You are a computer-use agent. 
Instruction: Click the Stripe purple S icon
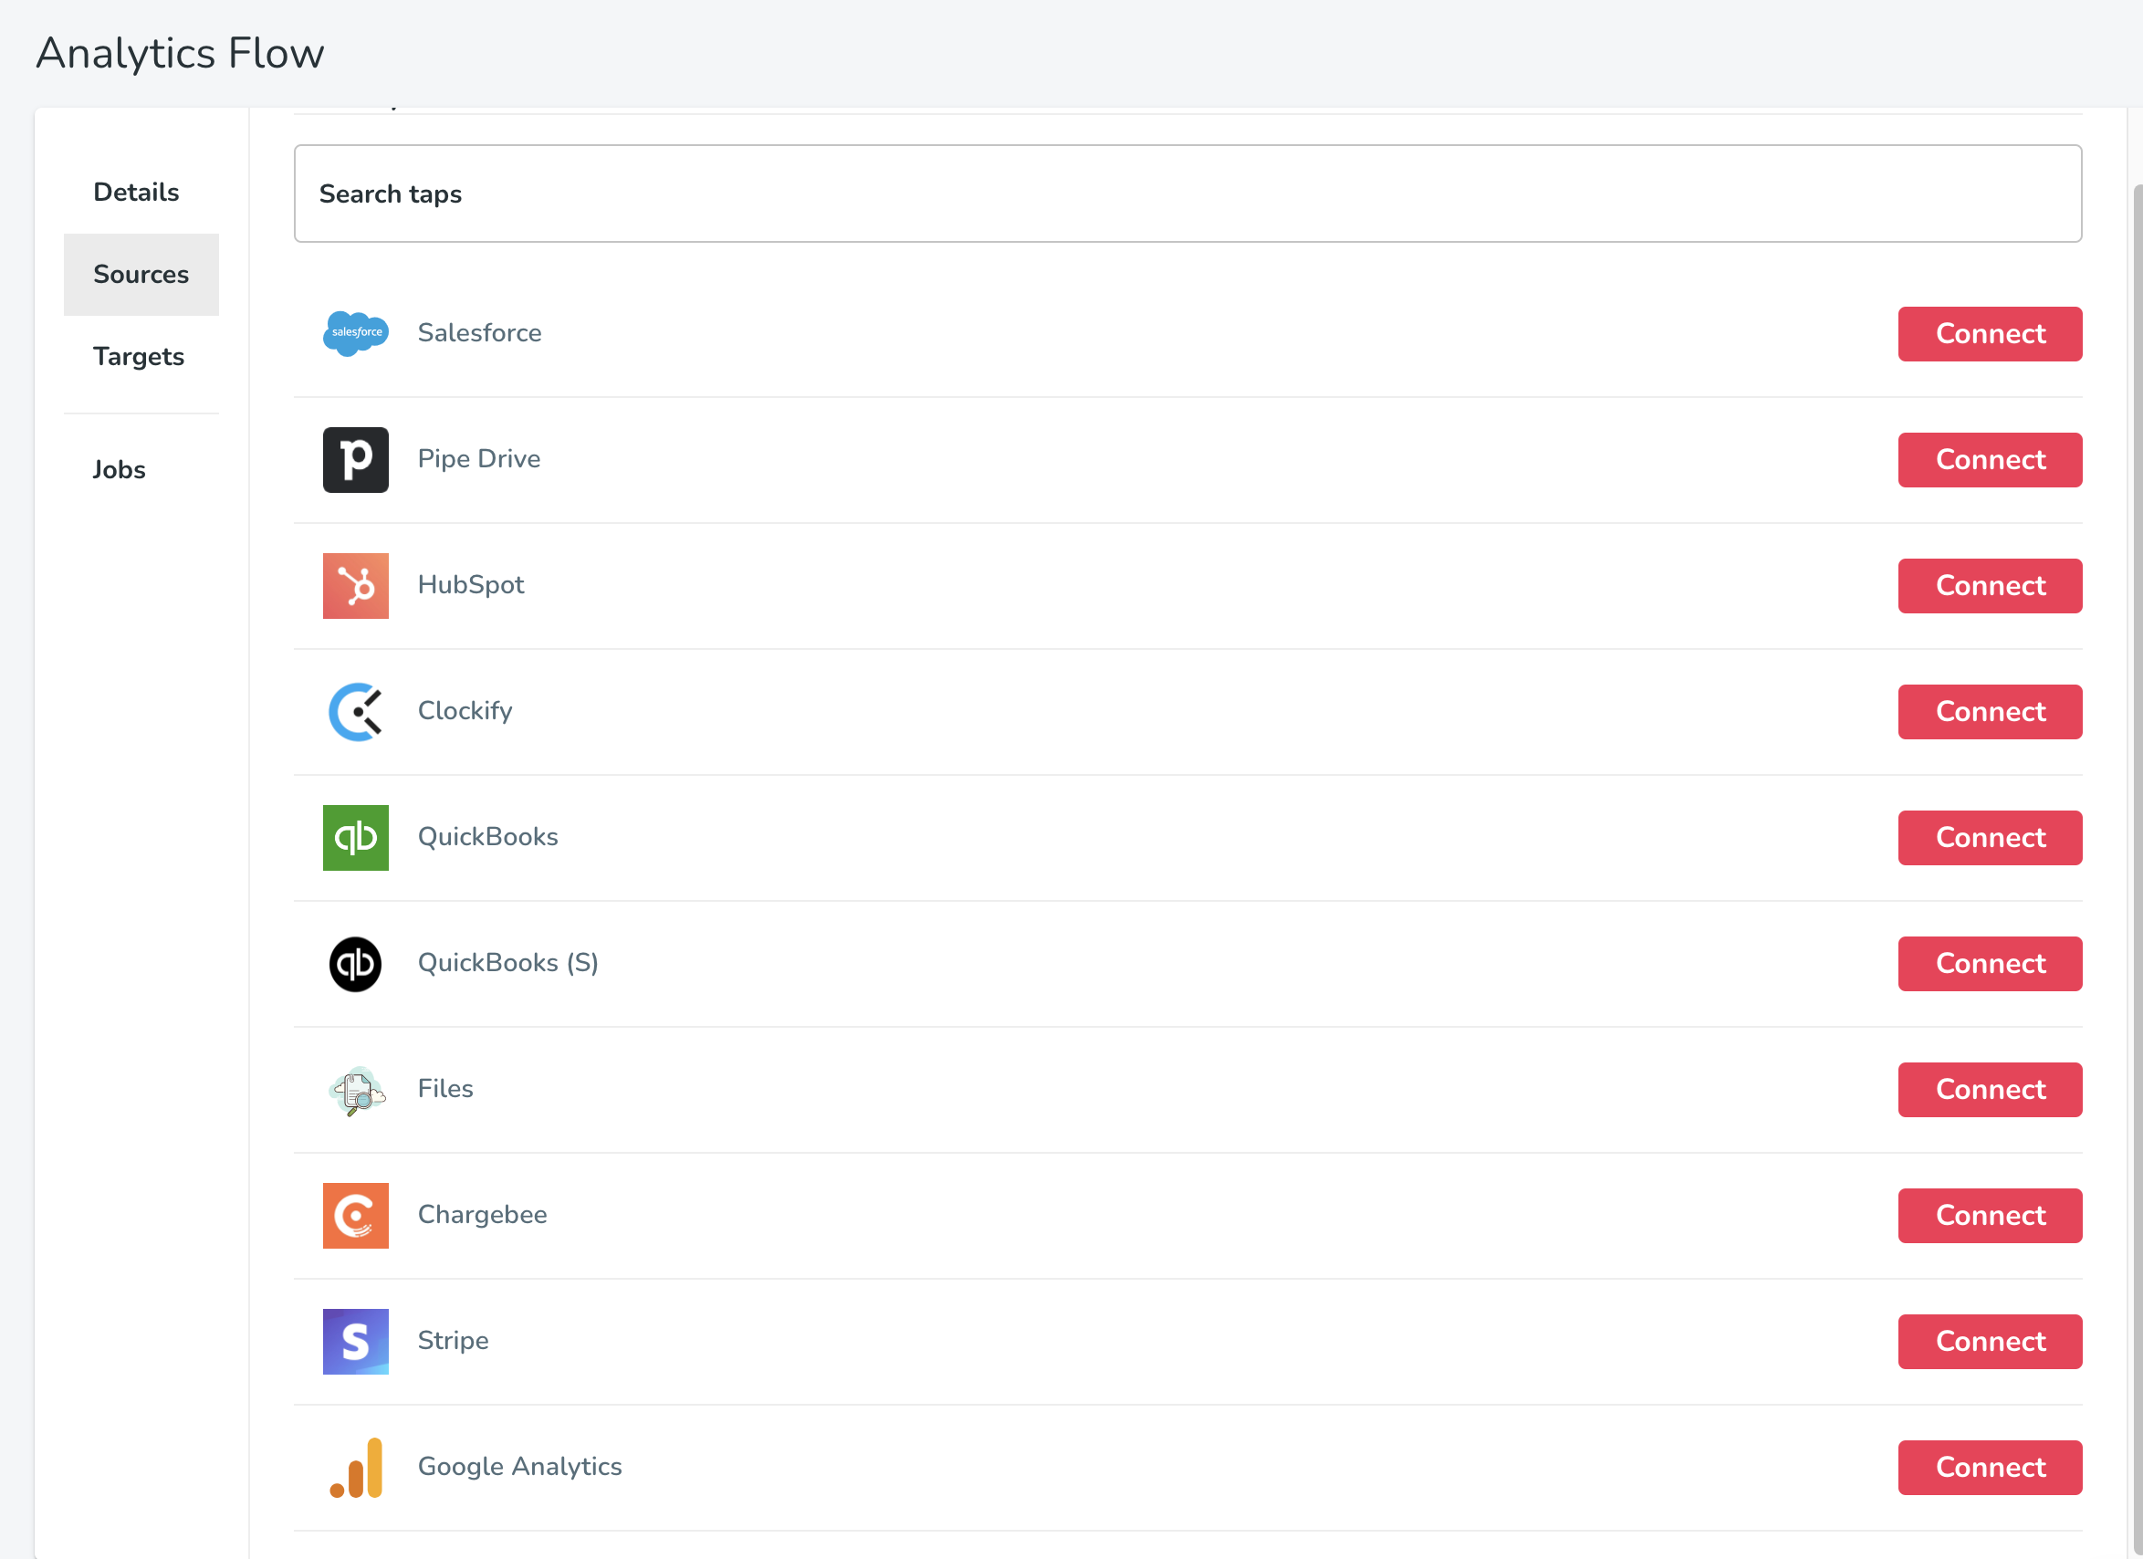(x=355, y=1341)
